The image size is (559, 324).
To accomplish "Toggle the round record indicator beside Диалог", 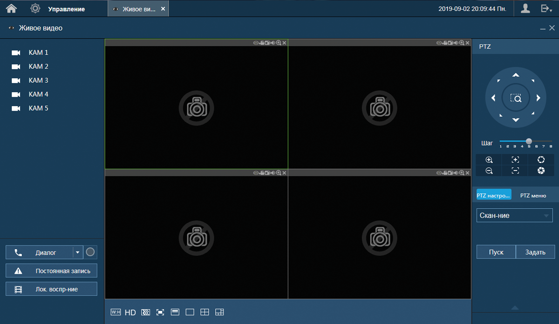I will pos(91,252).
